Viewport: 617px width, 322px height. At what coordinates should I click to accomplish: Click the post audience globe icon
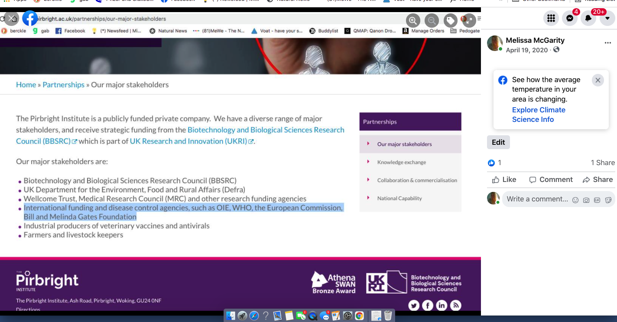tap(556, 50)
